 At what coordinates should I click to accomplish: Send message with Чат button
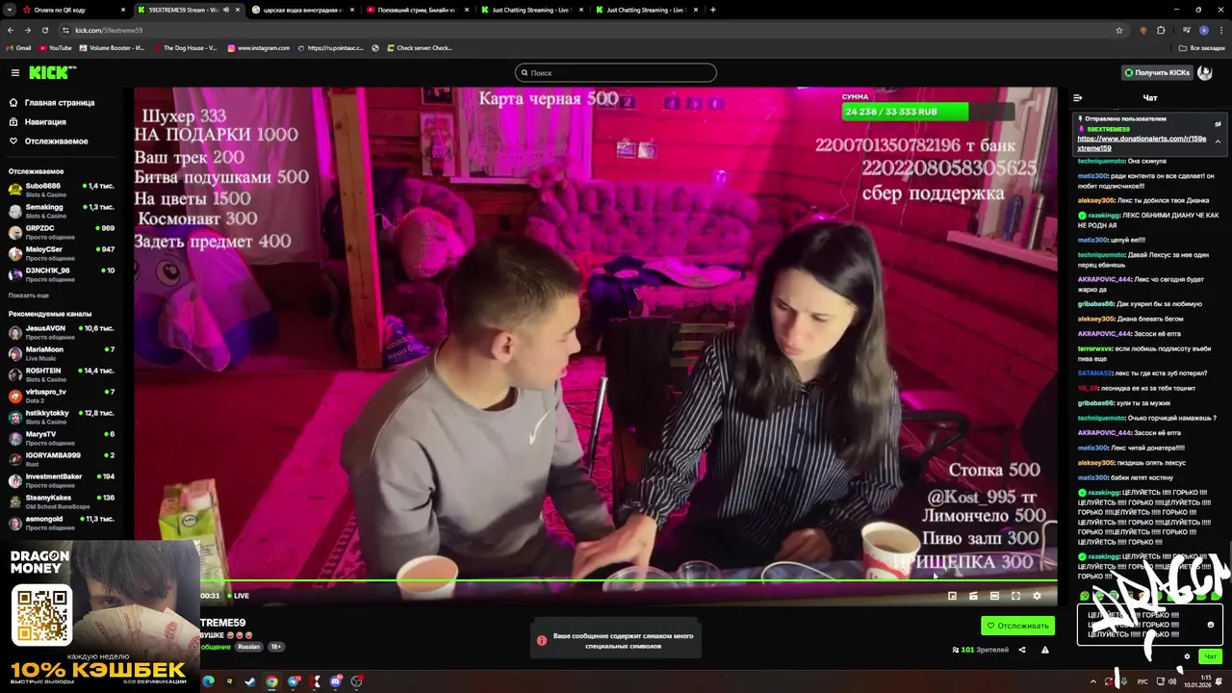[x=1211, y=656]
